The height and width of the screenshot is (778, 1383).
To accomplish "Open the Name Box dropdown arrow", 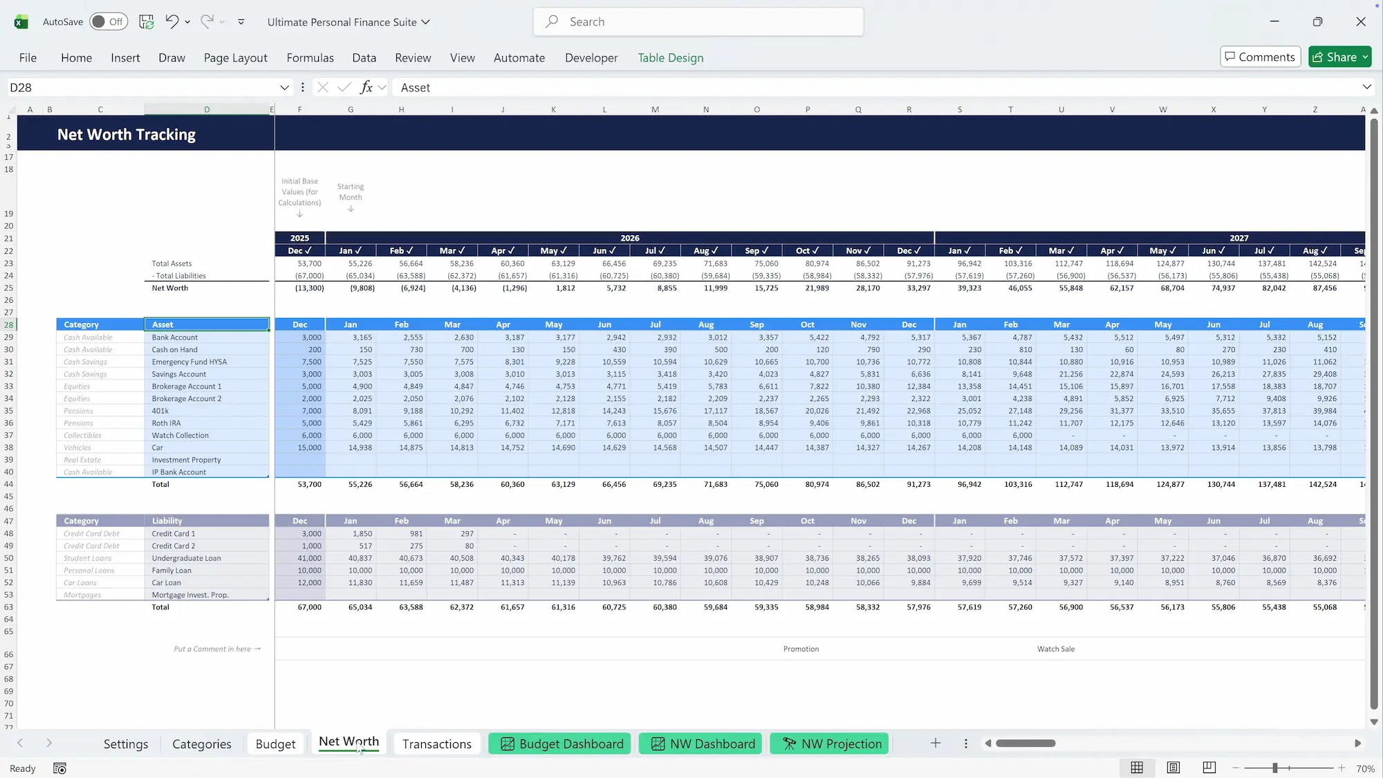I will tap(284, 87).
